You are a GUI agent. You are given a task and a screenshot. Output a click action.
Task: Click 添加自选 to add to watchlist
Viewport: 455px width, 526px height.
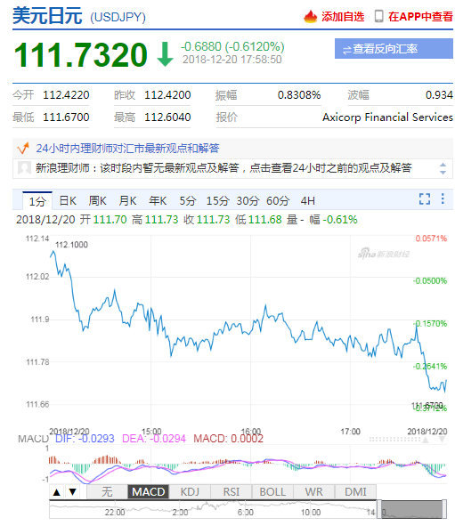pyautogui.click(x=343, y=16)
